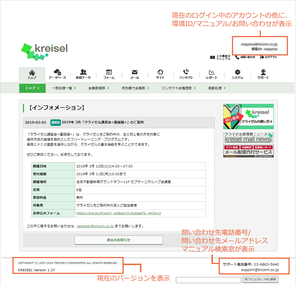Click the お問い合わせ phone link
This screenshot has width=296, height=285.
245,57
